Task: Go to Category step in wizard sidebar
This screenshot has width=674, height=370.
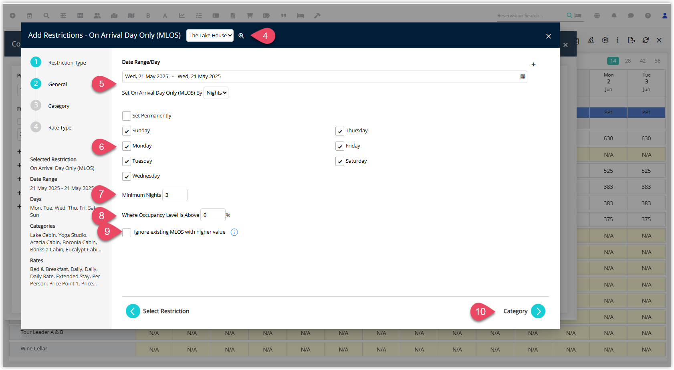Action: (x=50, y=106)
